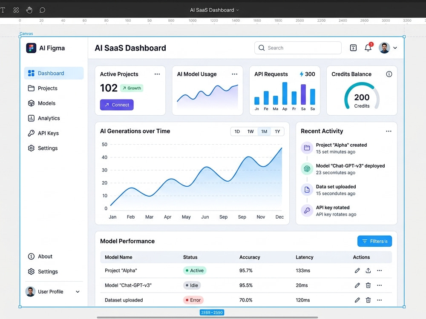Open Projects in the sidebar
Image resolution: width=426 pixels, height=319 pixels.
pos(54,88)
